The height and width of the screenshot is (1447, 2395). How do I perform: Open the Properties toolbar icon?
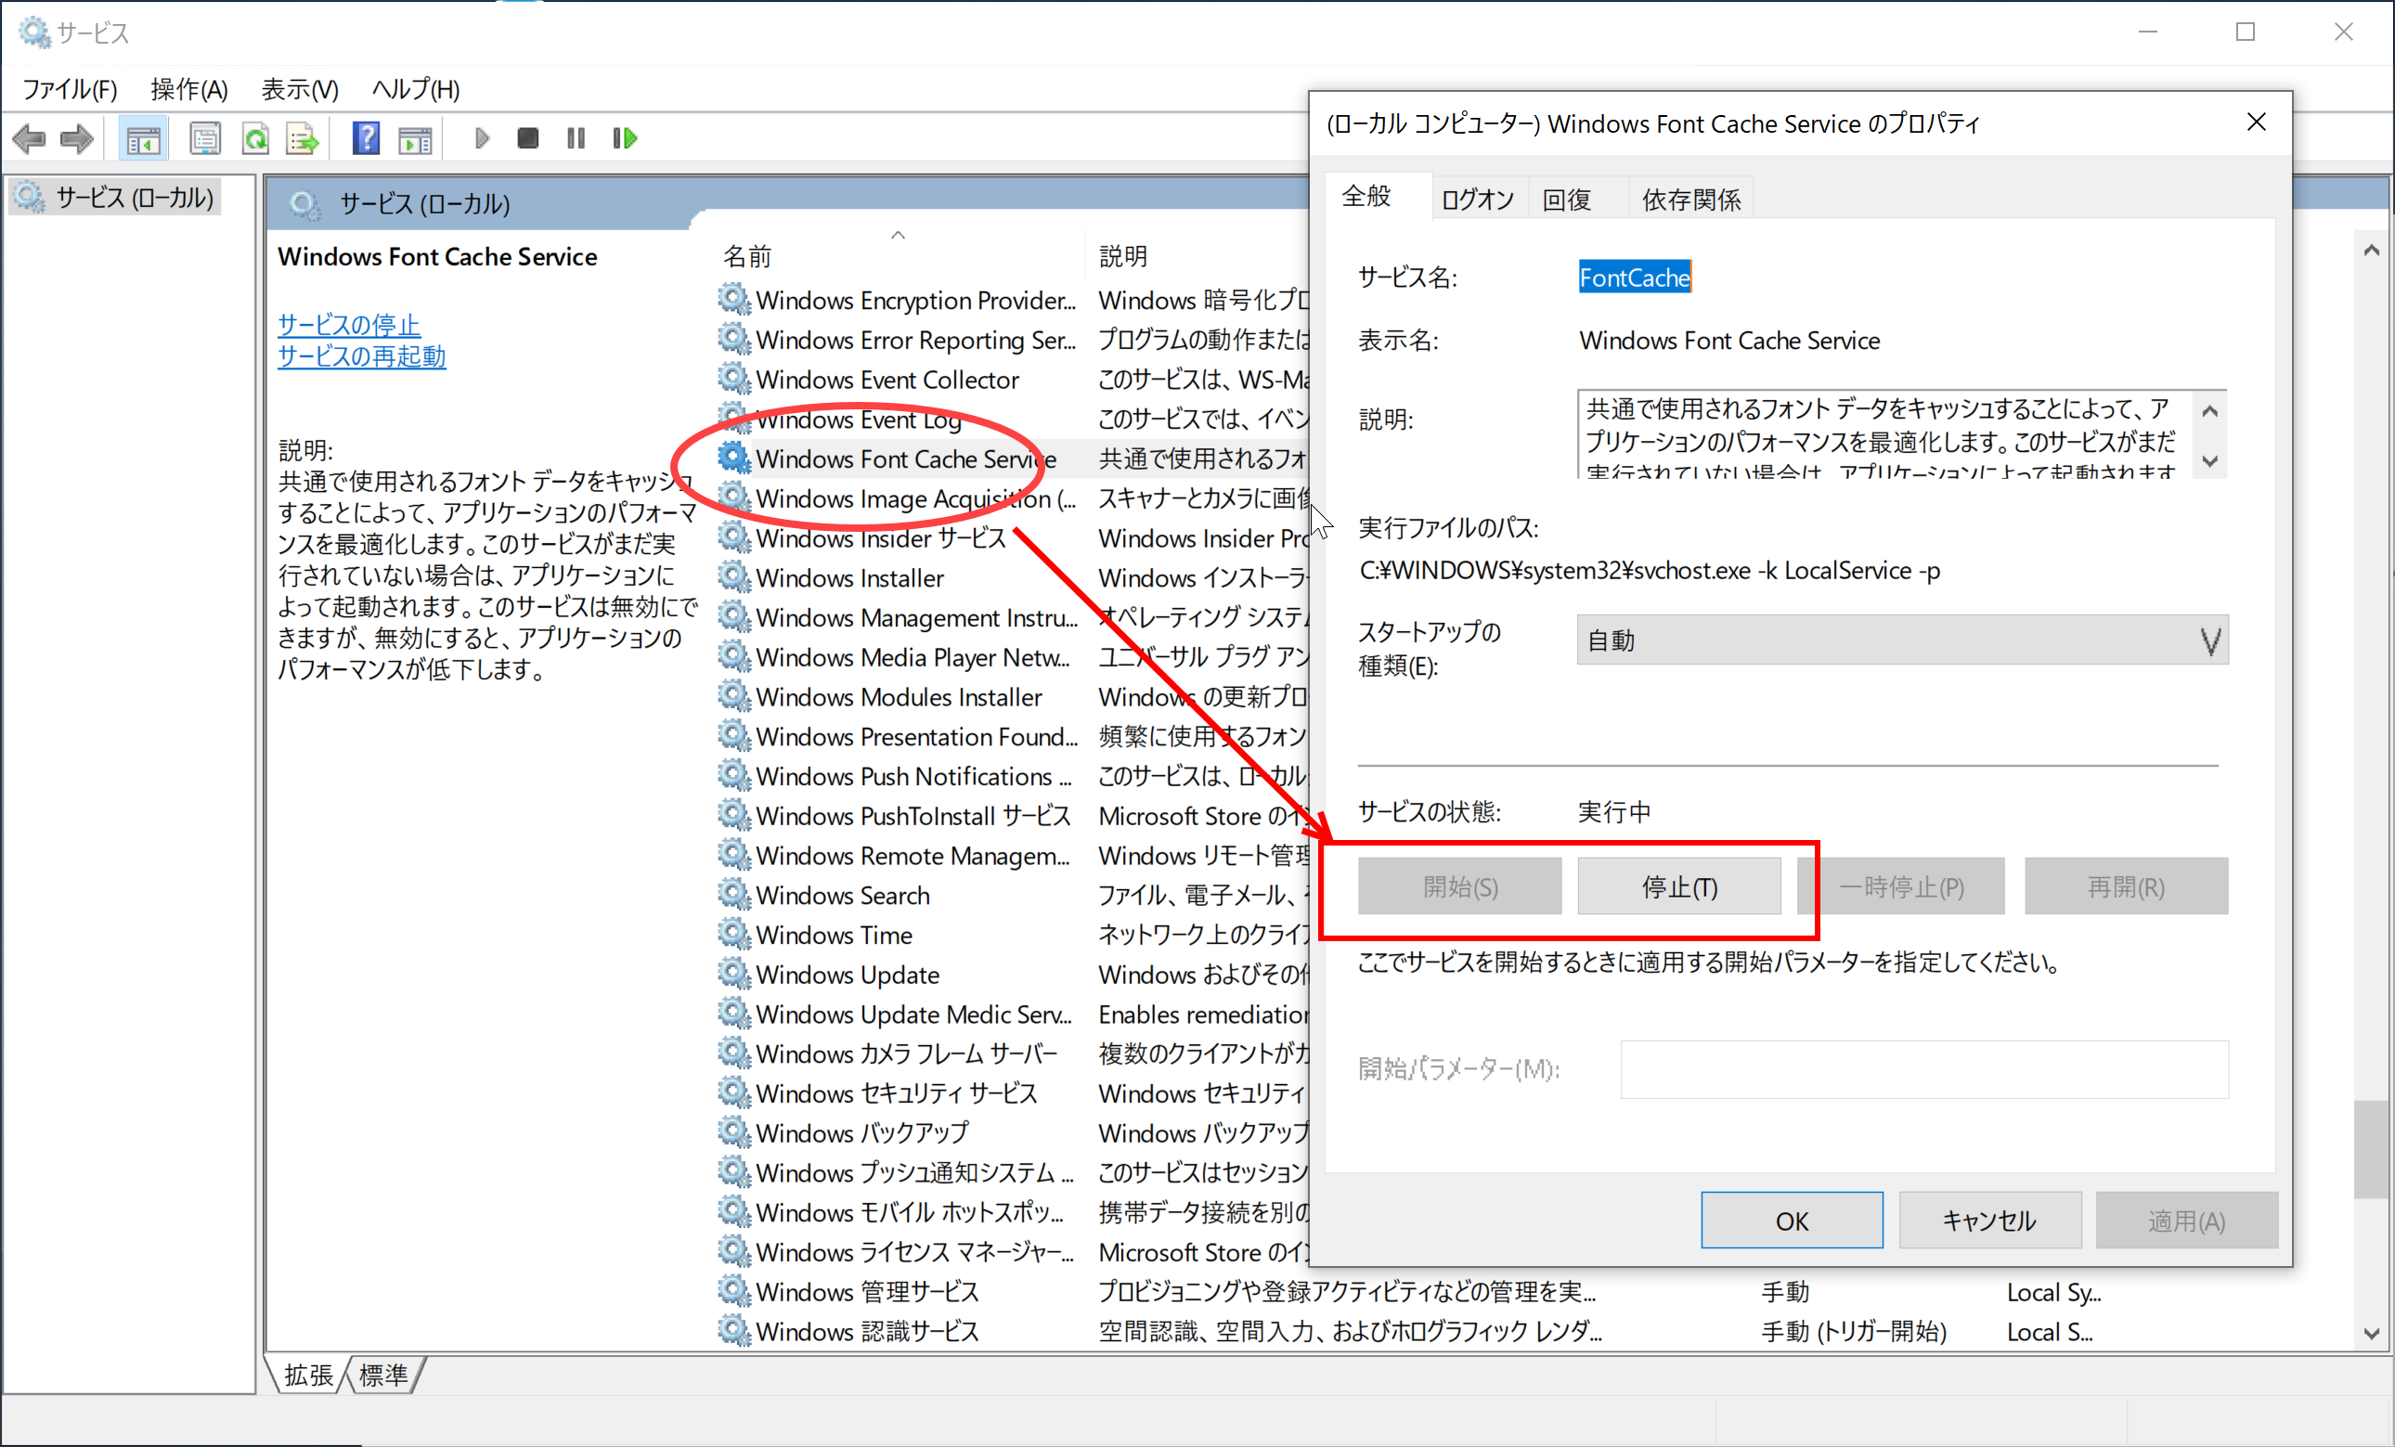coord(205,139)
